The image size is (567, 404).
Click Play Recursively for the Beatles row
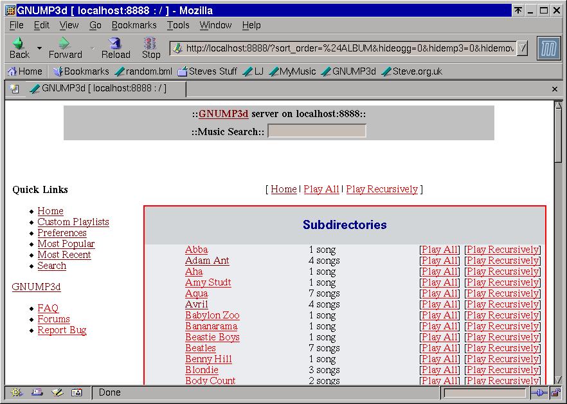tap(503, 348)
